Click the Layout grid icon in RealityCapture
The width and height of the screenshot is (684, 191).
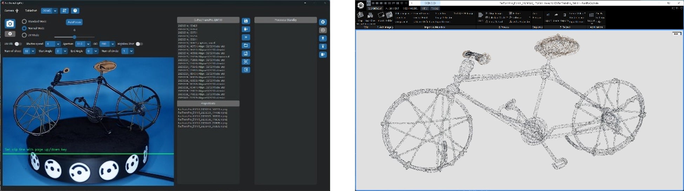[x=591, y=15]
